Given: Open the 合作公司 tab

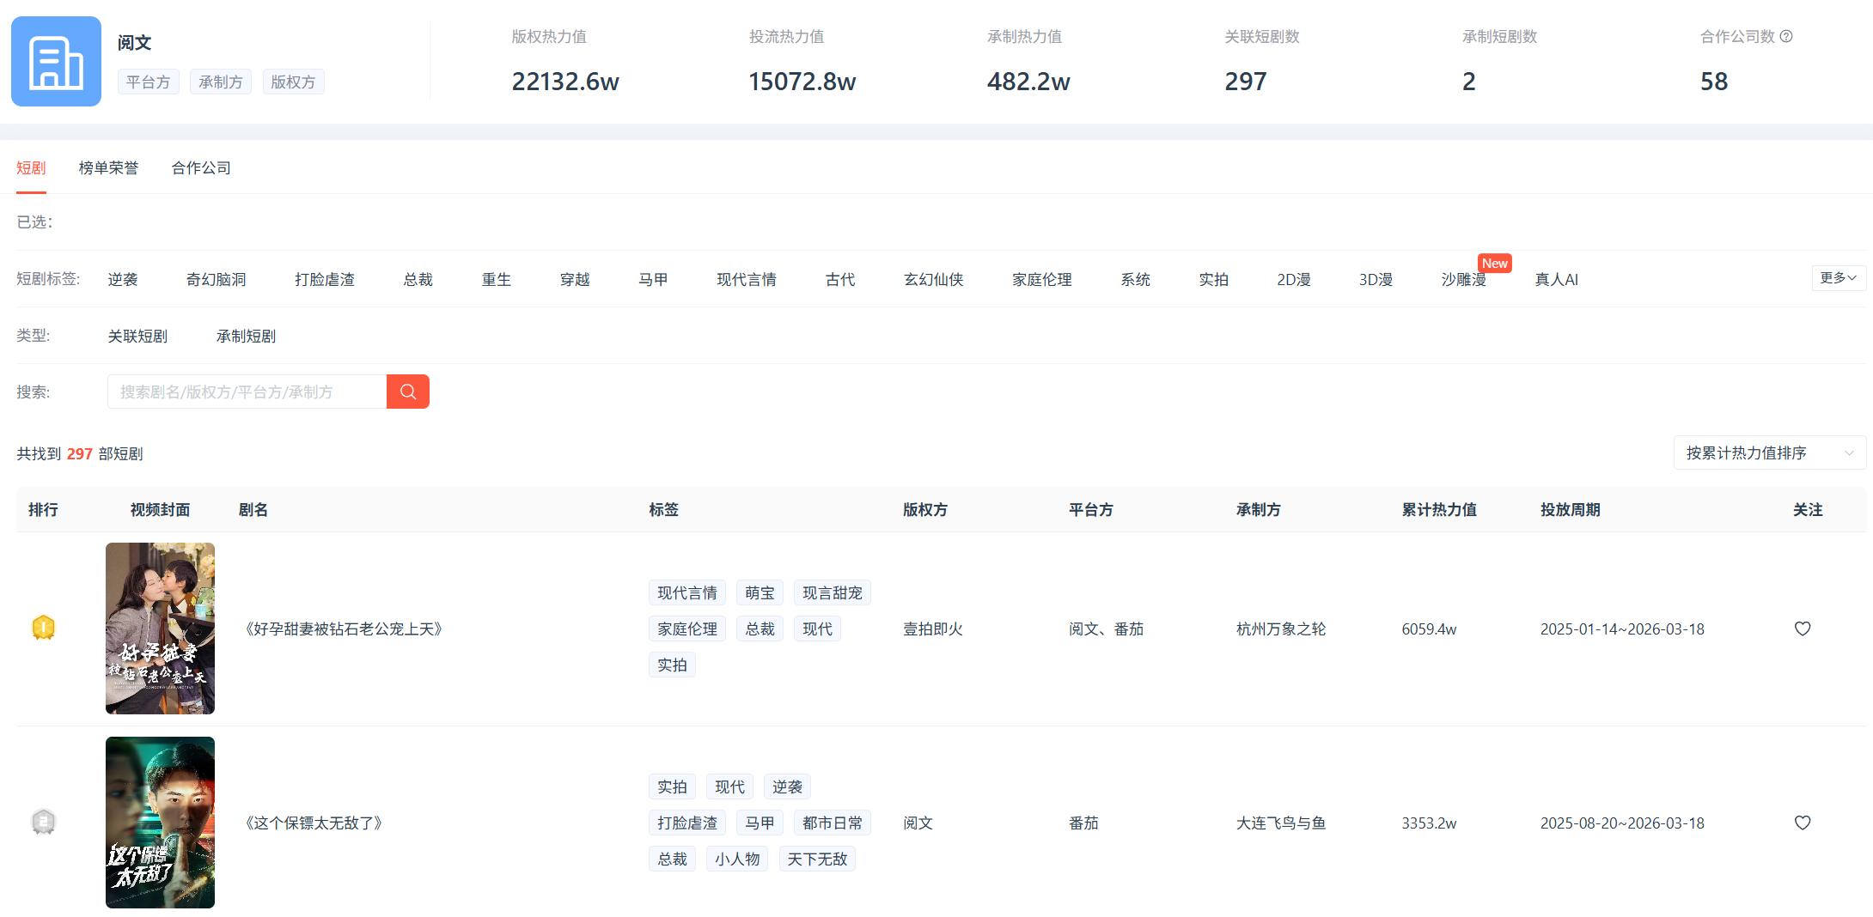Looking at the screenshot, I should point(201,167).
